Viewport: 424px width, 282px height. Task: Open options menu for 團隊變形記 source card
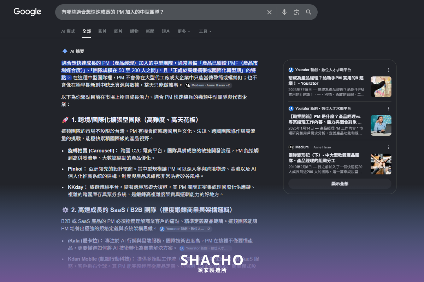click(389, 147)
